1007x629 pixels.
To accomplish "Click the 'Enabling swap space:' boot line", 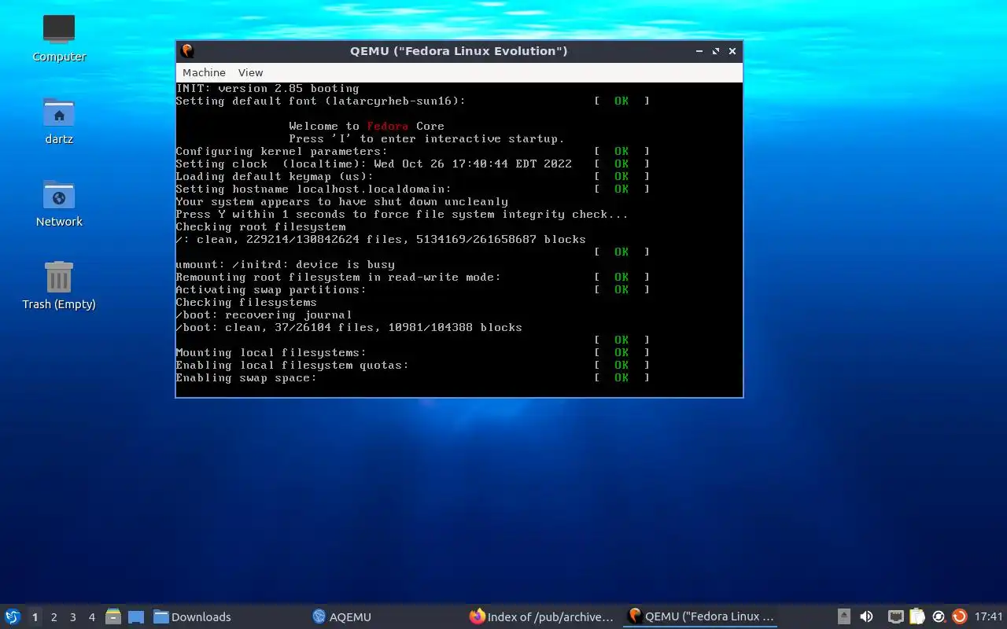I will 246,377.
